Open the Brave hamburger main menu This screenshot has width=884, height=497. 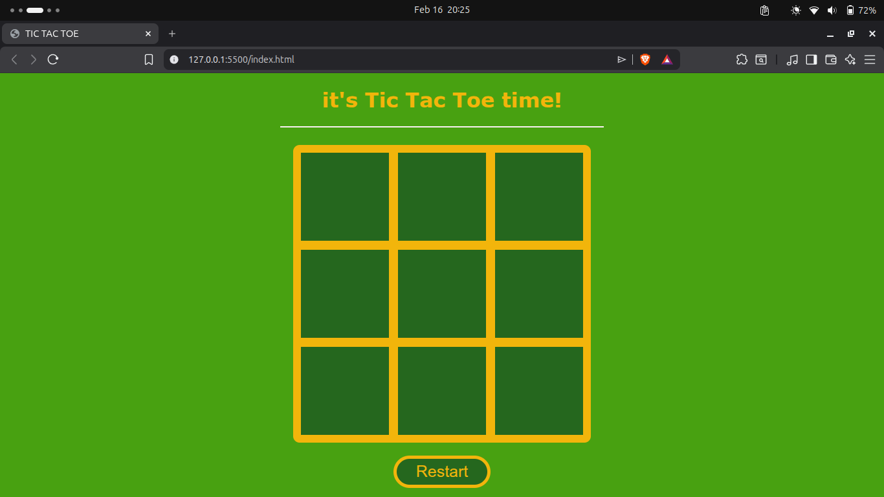(x=870, y=60)
